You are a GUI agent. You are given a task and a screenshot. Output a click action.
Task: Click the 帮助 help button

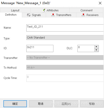point(92,104)
